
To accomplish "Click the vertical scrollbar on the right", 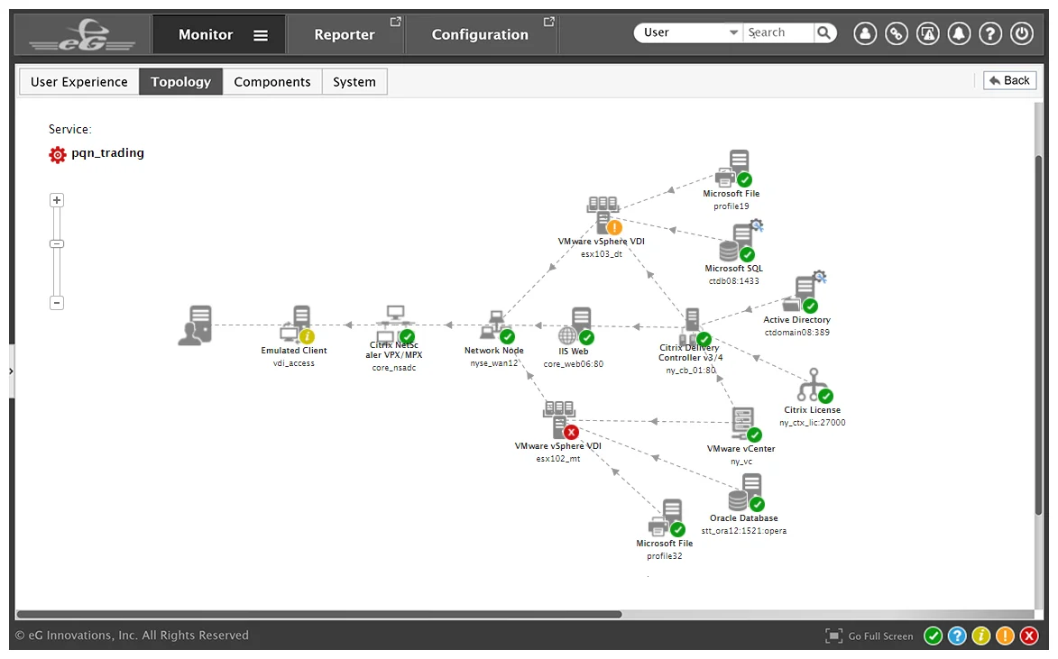I will [x=1038, y=335].
